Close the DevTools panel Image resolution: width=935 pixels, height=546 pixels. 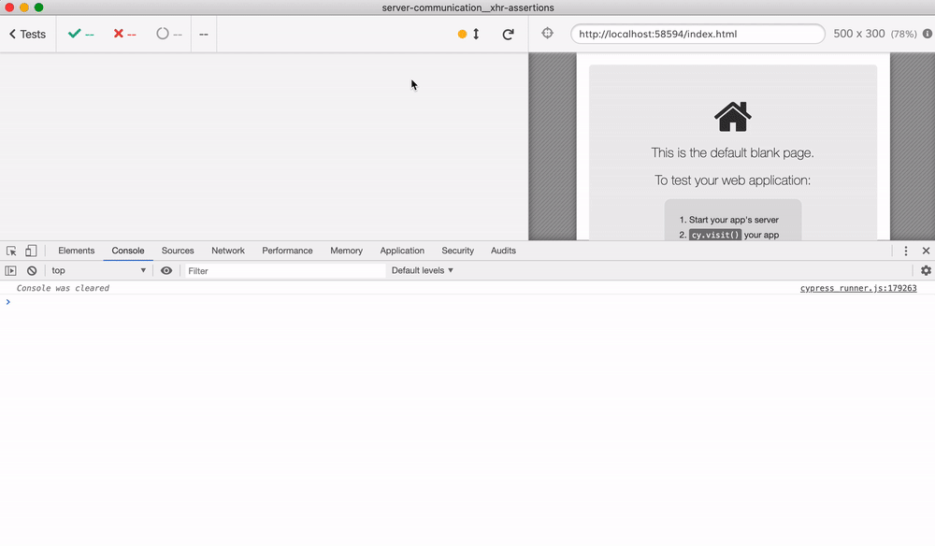926,251
